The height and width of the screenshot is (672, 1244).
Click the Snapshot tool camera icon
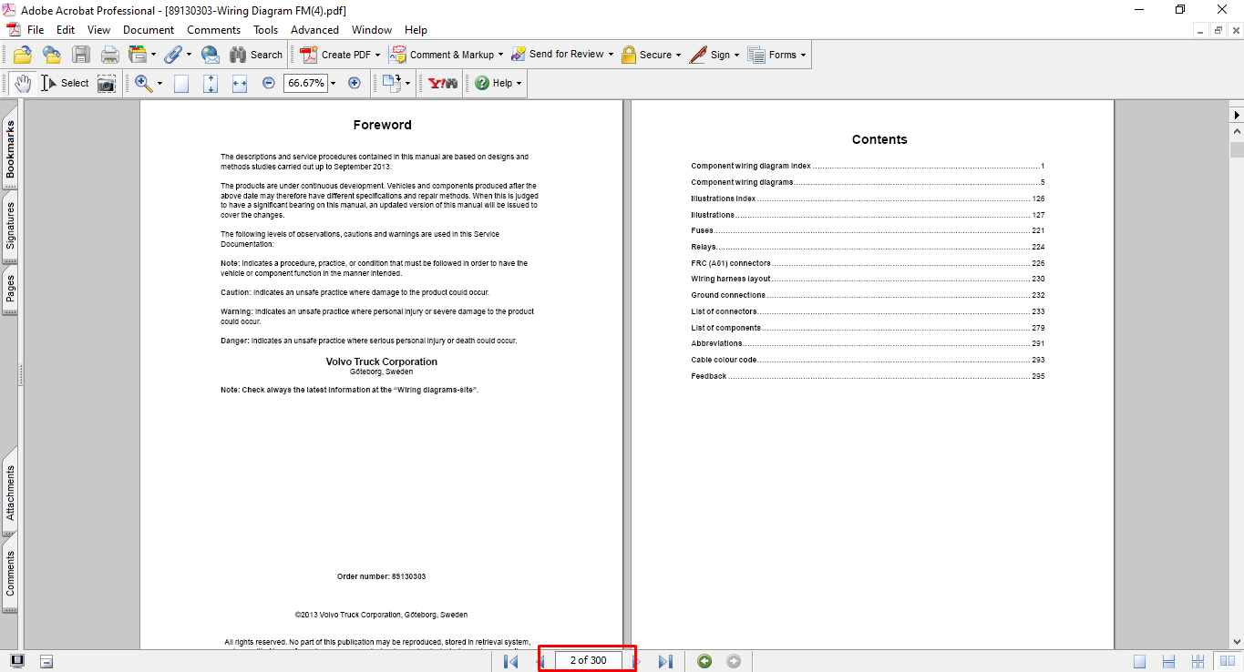coord(107,83)
